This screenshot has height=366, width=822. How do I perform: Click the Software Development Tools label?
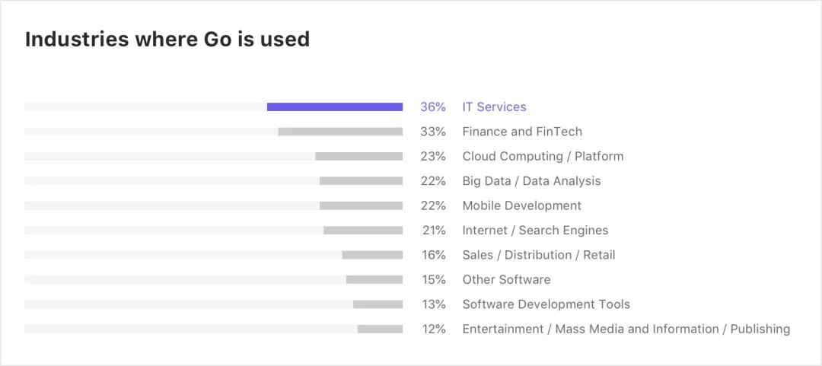coord(546,304)
